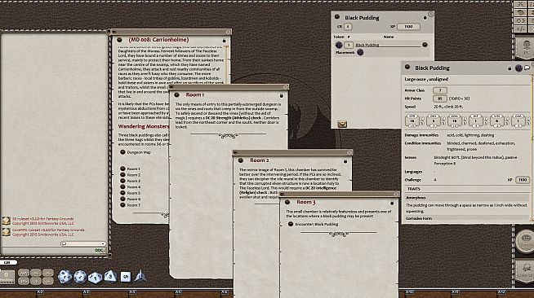Image resolution: width=534 pixels, height=298 pixels.
Task: Click DEX ability score box
Action: (434, 121)
